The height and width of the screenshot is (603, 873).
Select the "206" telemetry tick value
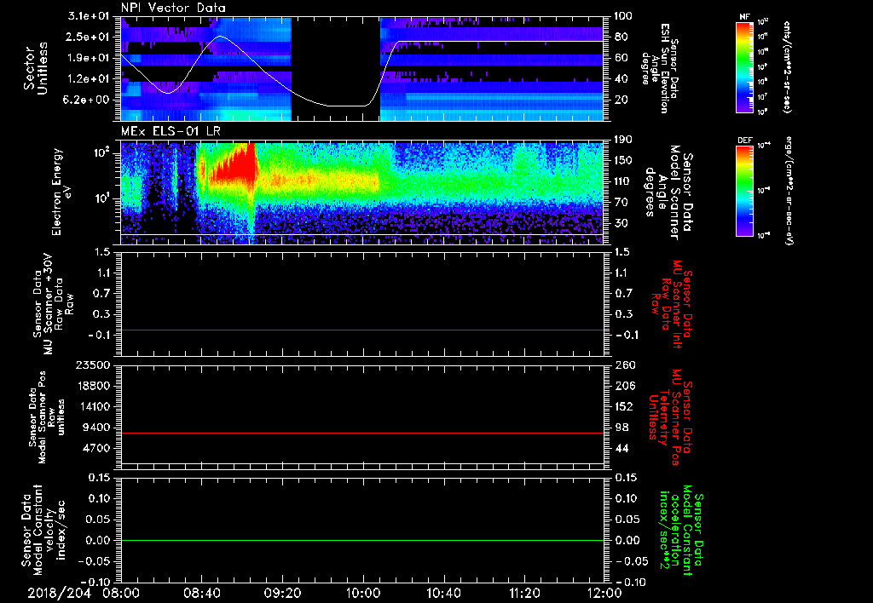[x=625, y=386]
